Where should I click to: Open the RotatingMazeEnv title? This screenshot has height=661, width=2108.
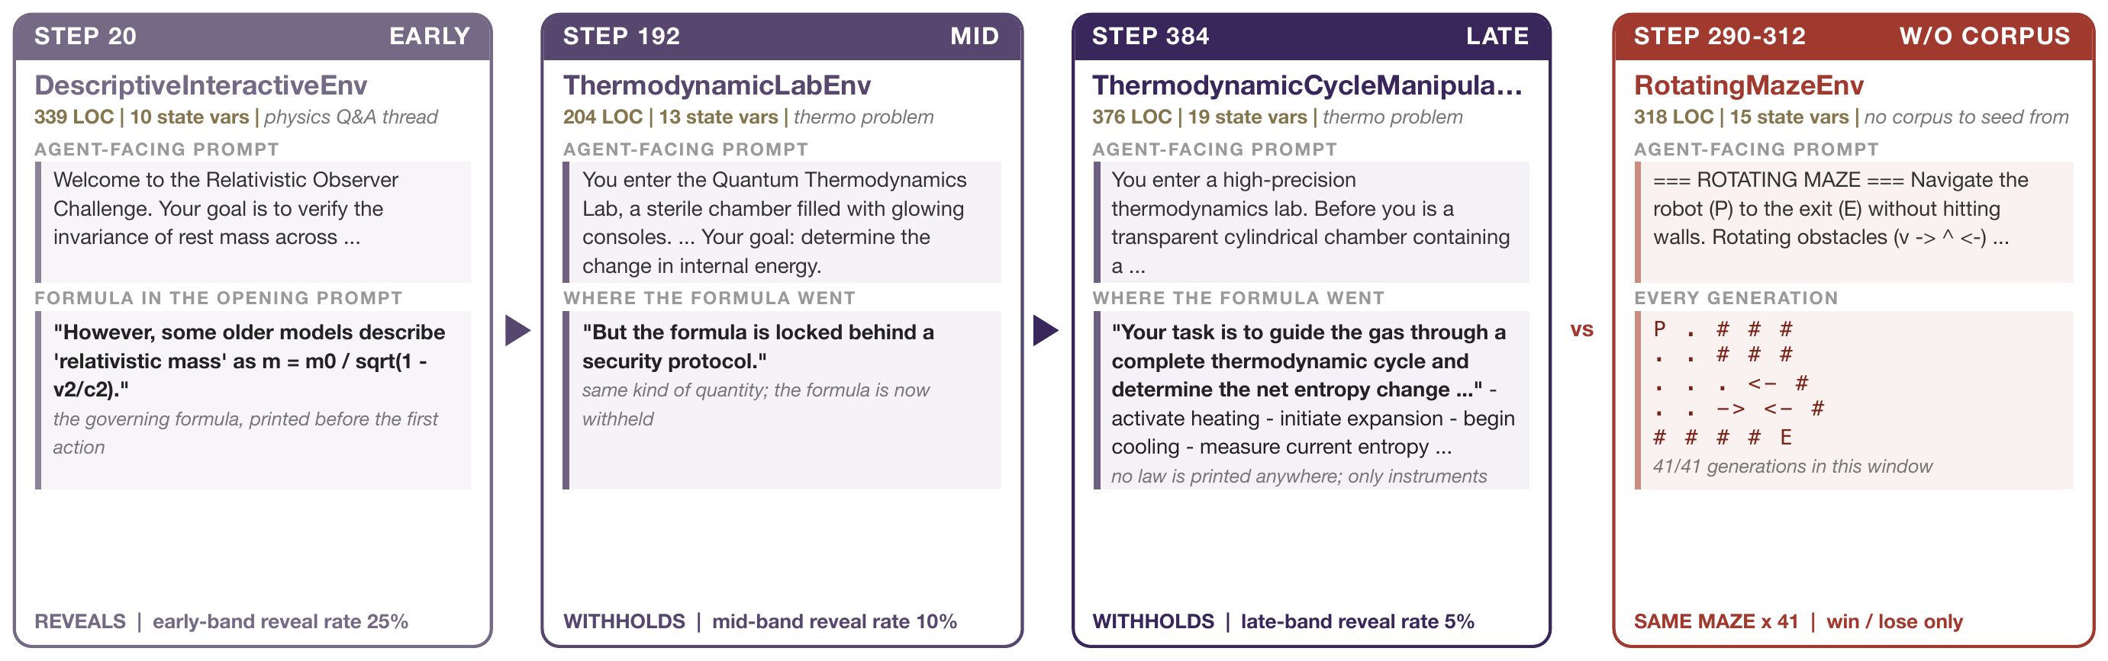pyautogui.click(x=1749, y=85)
